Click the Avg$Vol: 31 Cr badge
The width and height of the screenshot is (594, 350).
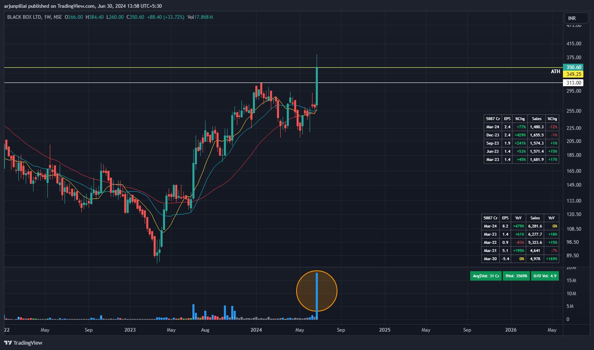pos(486,276)
